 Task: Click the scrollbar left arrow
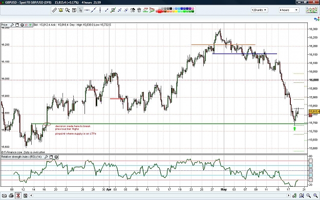coord(31,196)
